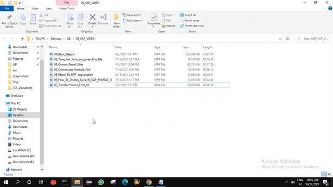Screen dimensions: 333x187
Task: Select file 04_Conversion Formula_File
Action: pyautogui.click(x=72, y=70)
